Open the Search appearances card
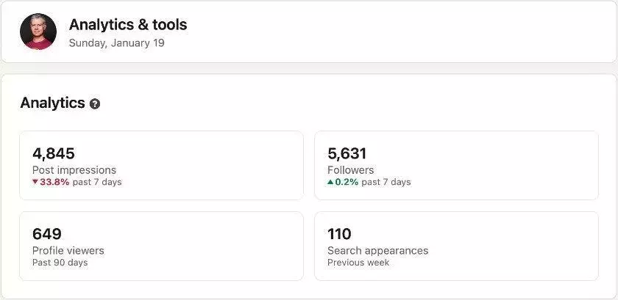This screenshot has width=618, height=300. click(456, 246)
